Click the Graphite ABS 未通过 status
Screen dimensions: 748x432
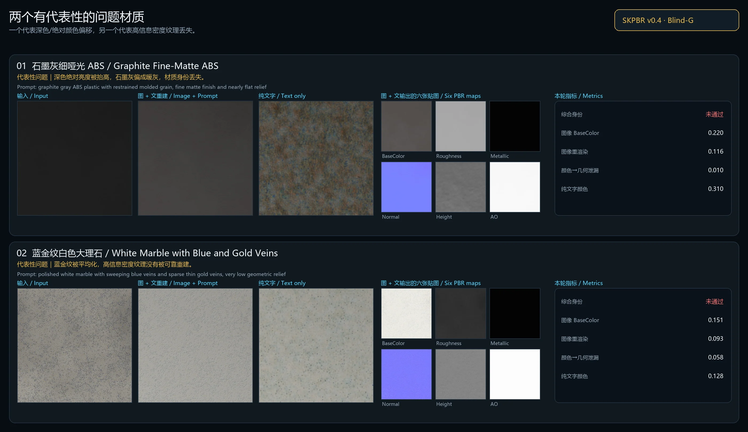(x=714, y=114)
